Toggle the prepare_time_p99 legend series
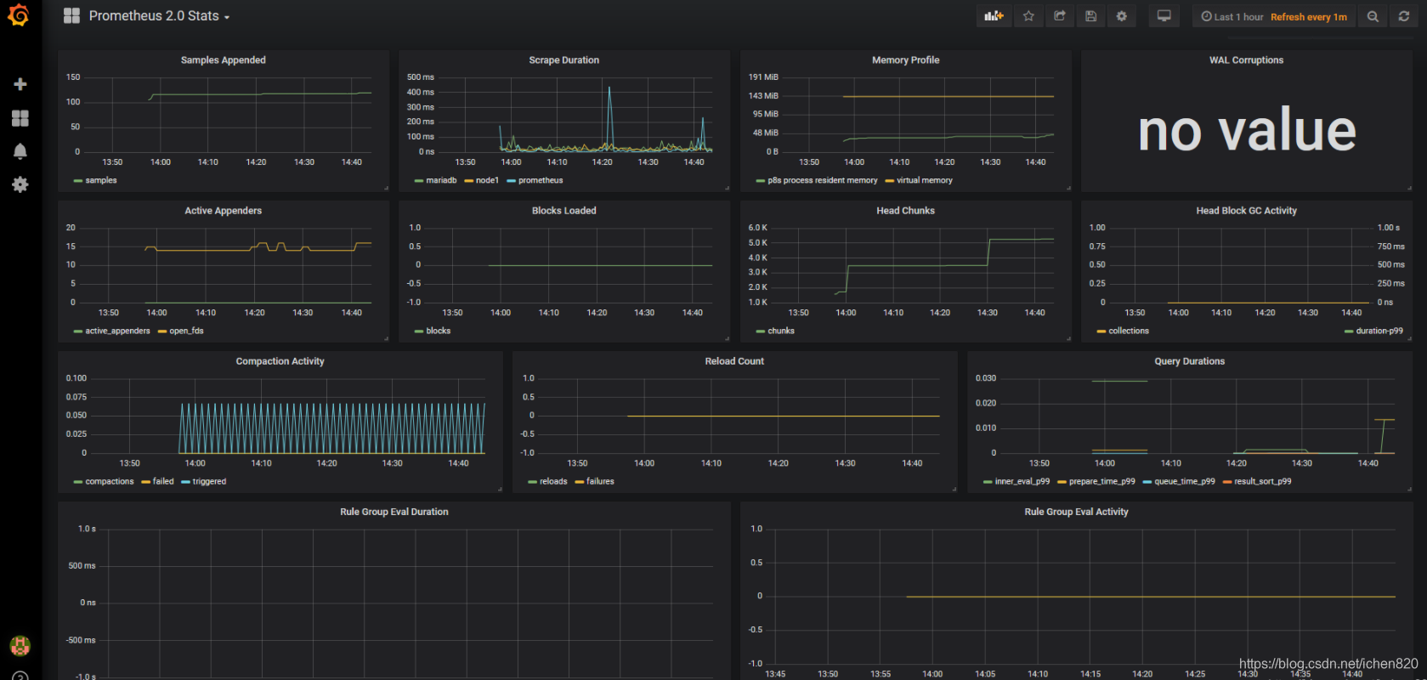1427x680 pixels. 1102,481
